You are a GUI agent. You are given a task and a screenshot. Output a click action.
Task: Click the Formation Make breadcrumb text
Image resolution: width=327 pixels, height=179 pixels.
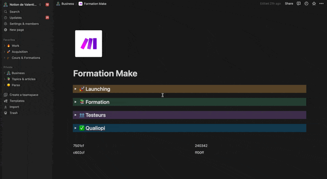pyautogui.click(x=95, y=4)
